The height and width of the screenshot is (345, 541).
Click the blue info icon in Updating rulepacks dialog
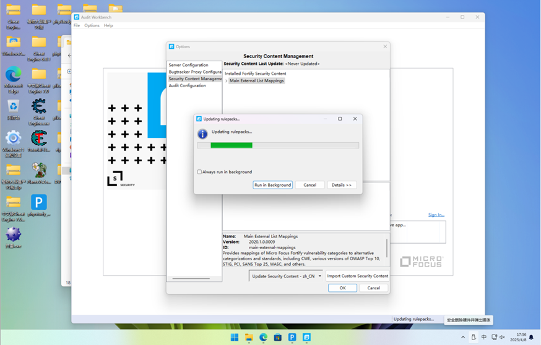tap(202, 134)
